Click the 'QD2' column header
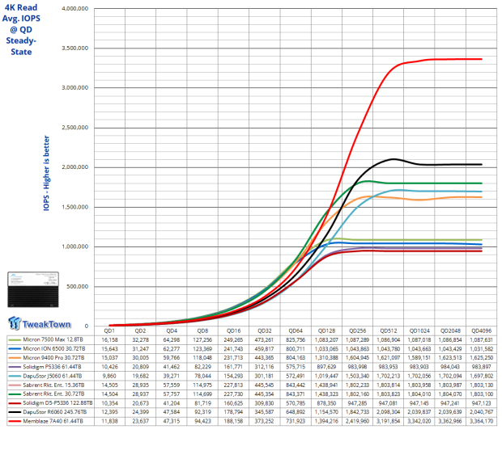502x459 pixels. (x=140, y=331)
